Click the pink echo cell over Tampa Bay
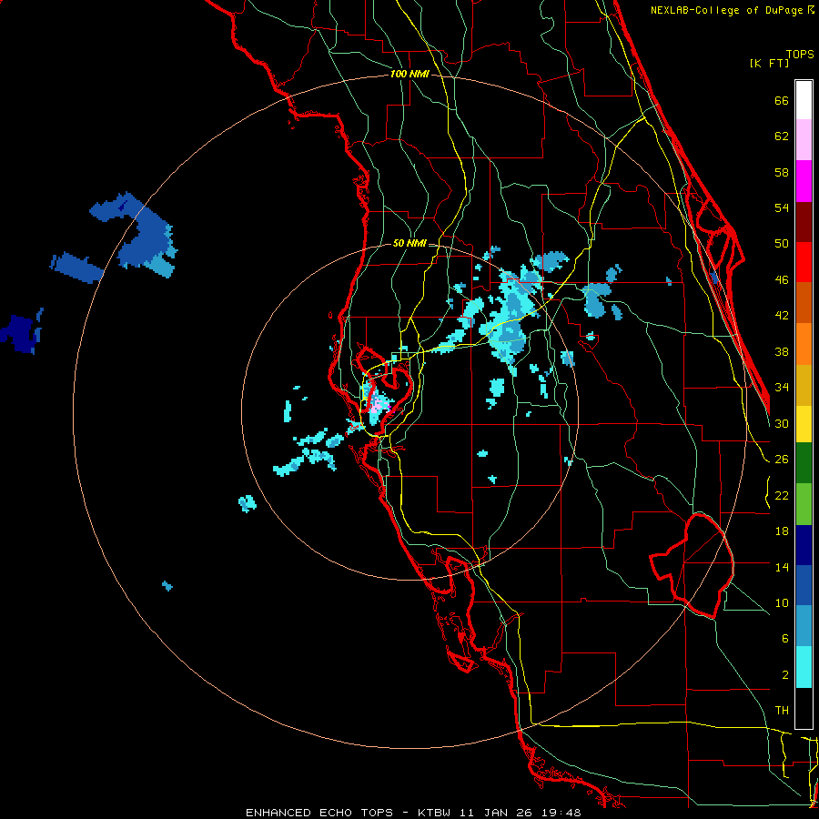Screen dimensions: 819x819 coord(379,405)
